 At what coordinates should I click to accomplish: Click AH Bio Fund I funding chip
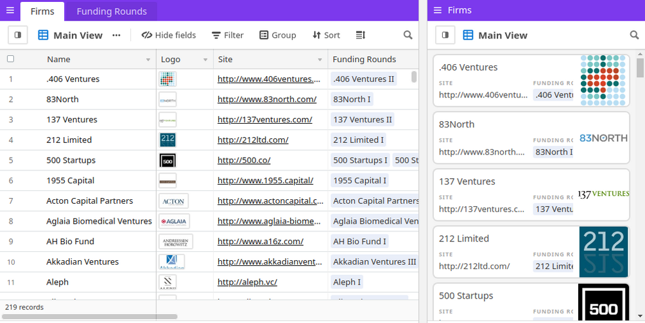(x=359, y=242)
